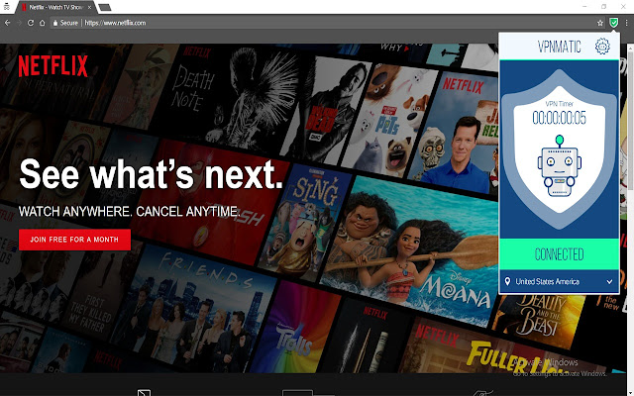
Task: Restore down the browser window
Action: click(603, 7)
